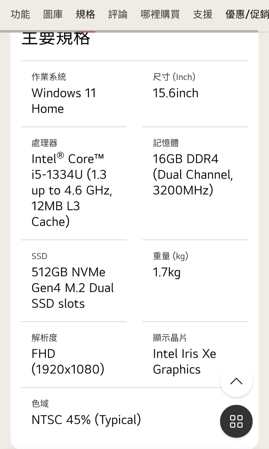Screen dimensions: 269x449
Task: Switch to the 功能 tab
Action: (20, 14)
